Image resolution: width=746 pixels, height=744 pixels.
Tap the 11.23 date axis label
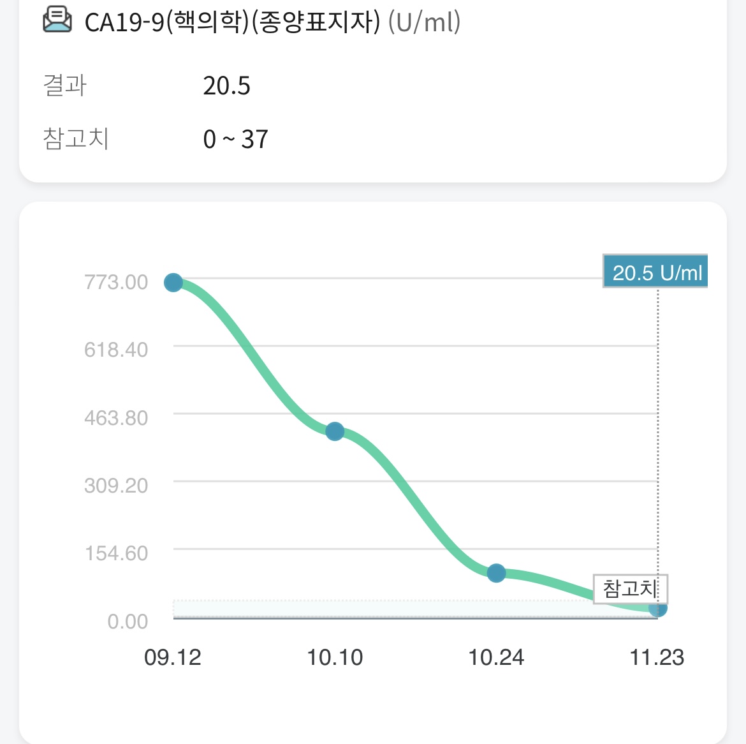657,657
